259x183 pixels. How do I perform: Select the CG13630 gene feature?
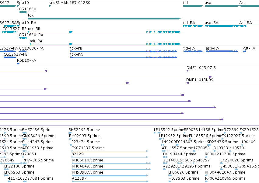(23, 12)
